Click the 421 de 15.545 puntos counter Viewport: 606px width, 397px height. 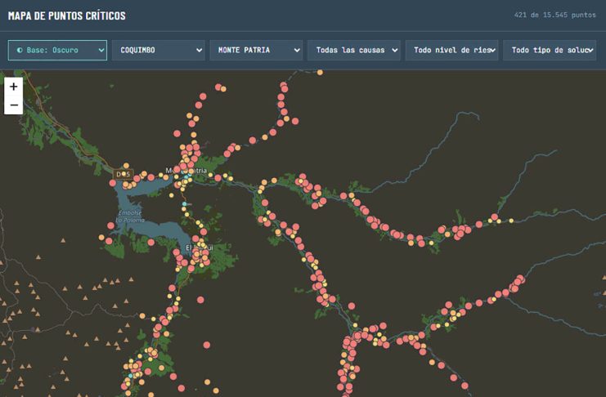pos(554,15)
